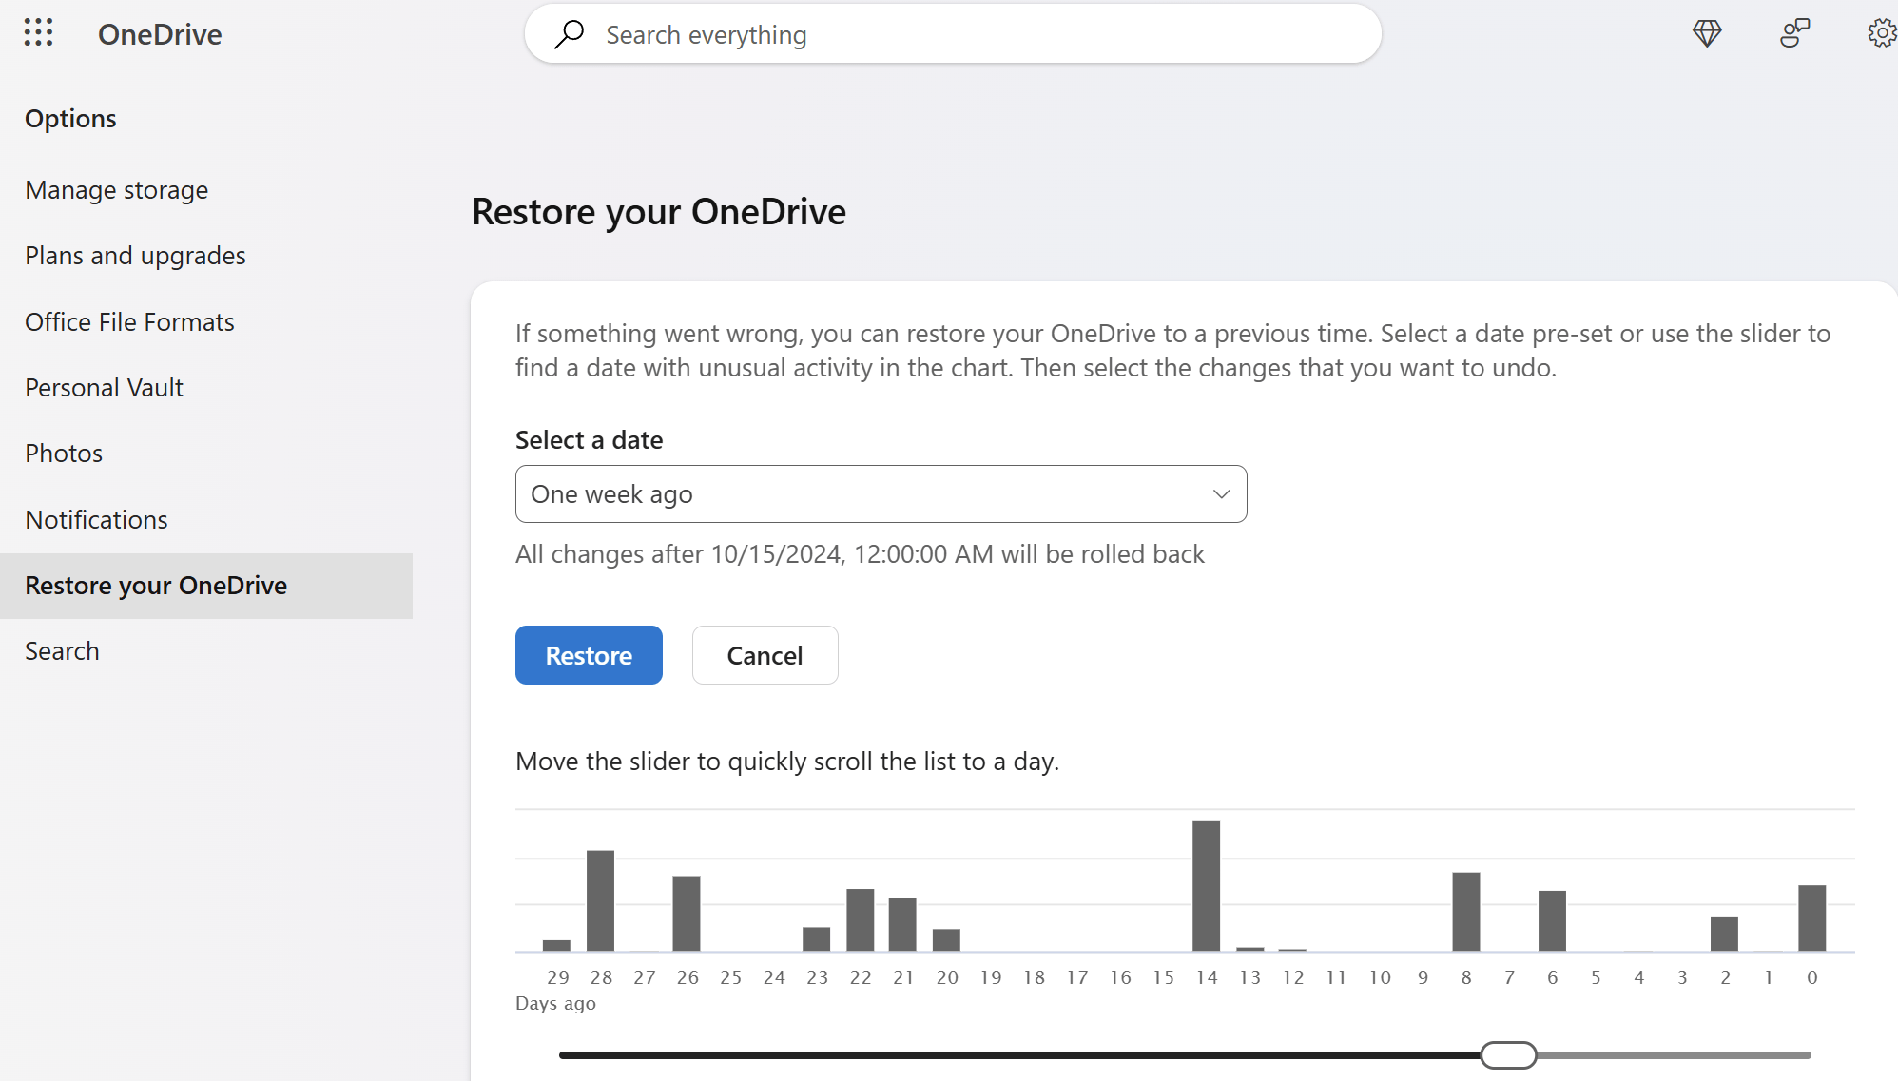Click the 'Options' sidebar heading
The width and height of the screenshot is (1898, 1081).
click(x=70, y=118)
